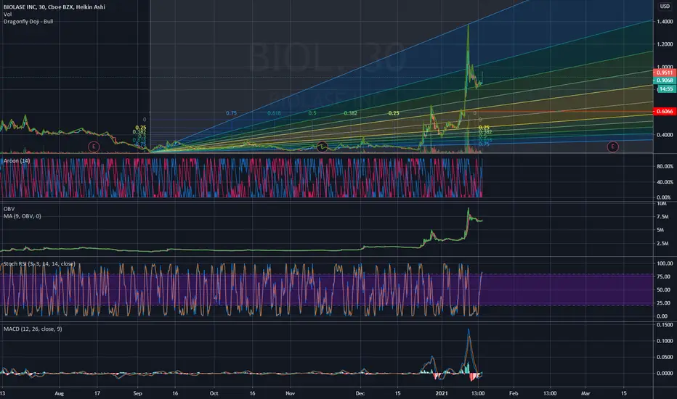Click the 14:55 countdown label
Screen dimensions: 677x399
click(x=666, y=89)
